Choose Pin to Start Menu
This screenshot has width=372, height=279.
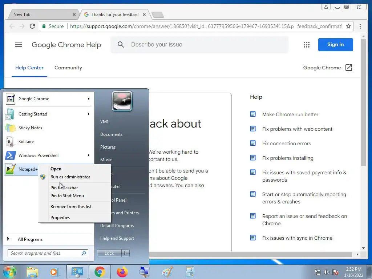pyautogui.click(x=67, y=196)
